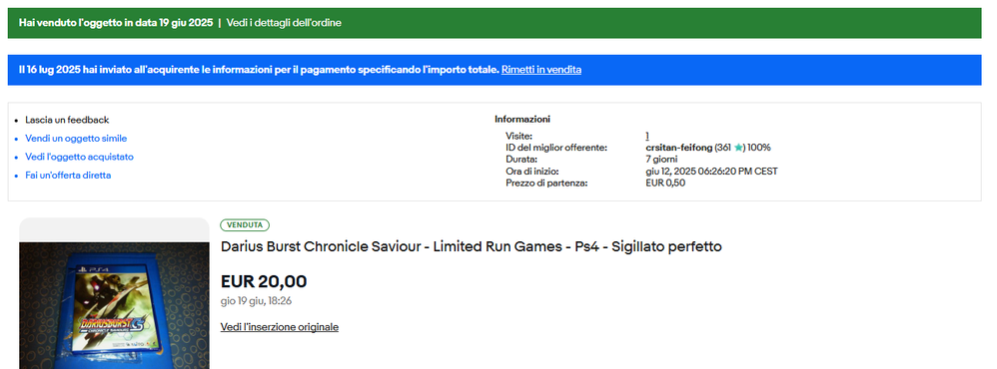Click the green feedback star icon
The image size is (997, 369).
pyautogui.click(x=738, y=148)
